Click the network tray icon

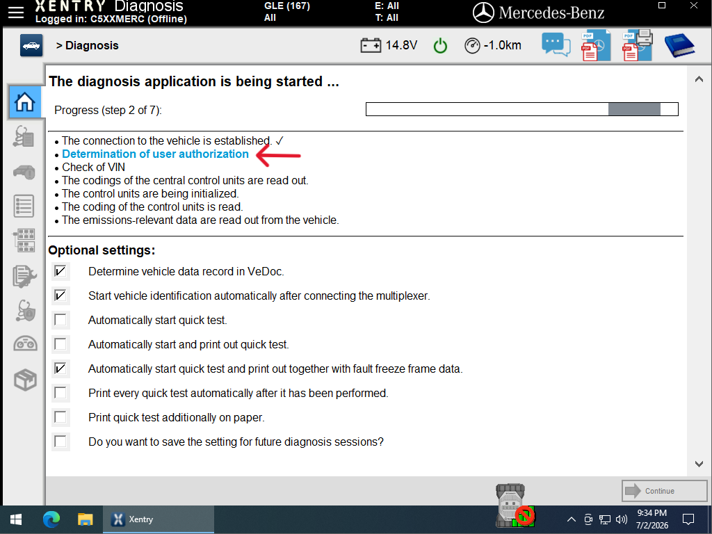tap(604, 519)
